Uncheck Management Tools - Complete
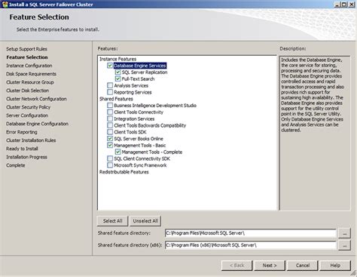Screen dimensions: 357x277 (117, 152)
